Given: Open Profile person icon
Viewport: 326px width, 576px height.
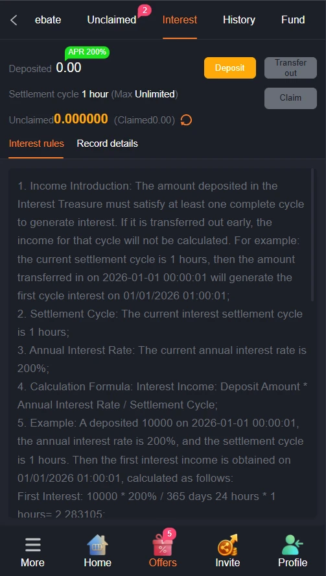Looking at the screenshot, I should [293, 545].
